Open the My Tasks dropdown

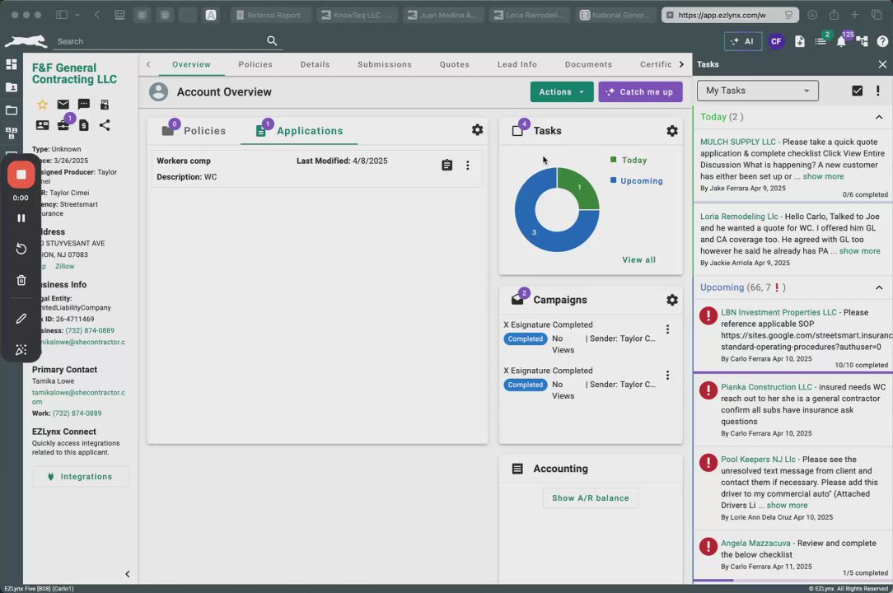point(757,91)
